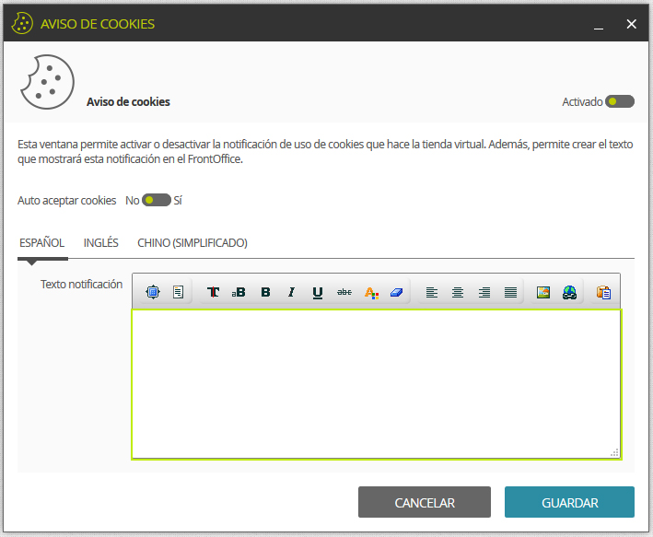Toggle the Activado switch
This screenshot has height=537, width=653.
click(620, 101)
